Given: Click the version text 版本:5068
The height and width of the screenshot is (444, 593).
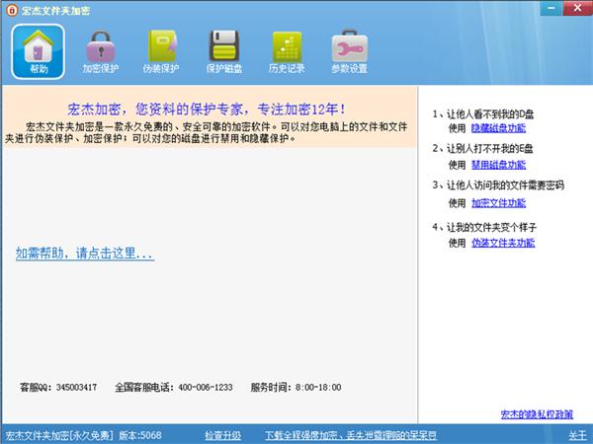Looking at the screenshot, I should (140, 436).
